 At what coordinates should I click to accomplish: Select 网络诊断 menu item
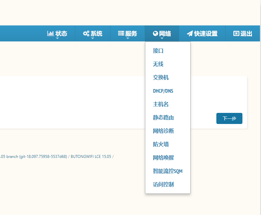click(x=163, y=131)
